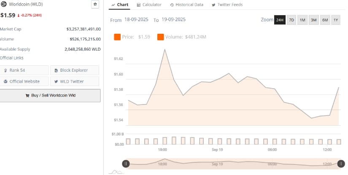Click the Market Cap value $3,257,381,491.00
The image size is (348, 175).
(x=84, y=29)
